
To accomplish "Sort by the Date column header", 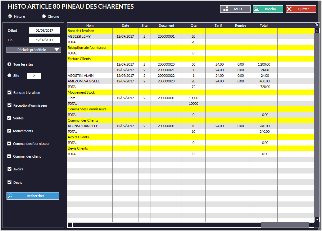I will pos(125,25).
